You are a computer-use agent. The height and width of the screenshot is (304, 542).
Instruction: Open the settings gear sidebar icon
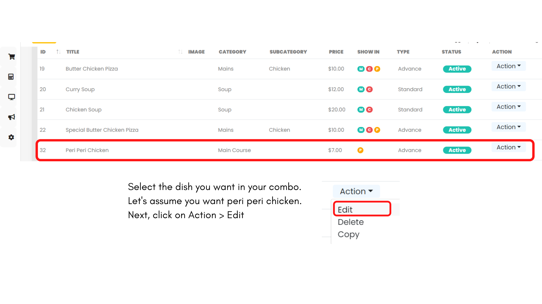point(11,137)
